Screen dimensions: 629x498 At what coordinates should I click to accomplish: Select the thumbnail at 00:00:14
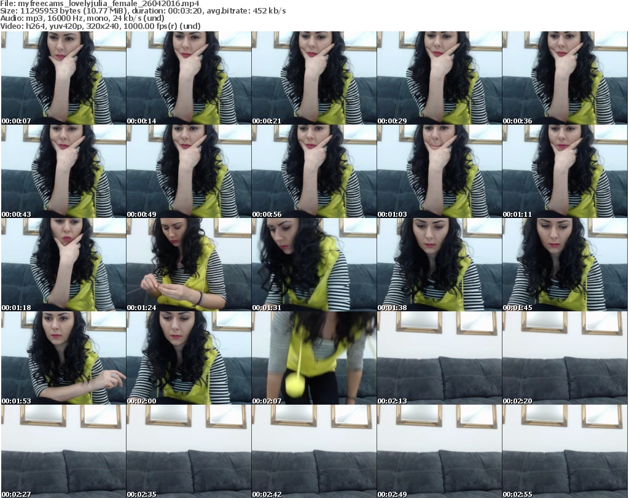[189, 78]
